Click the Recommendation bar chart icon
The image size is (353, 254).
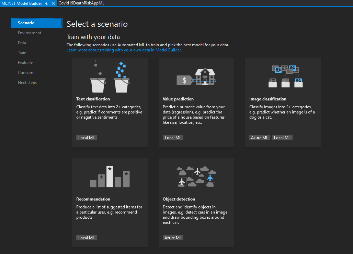pyautogui.click(x=110, y=177)
